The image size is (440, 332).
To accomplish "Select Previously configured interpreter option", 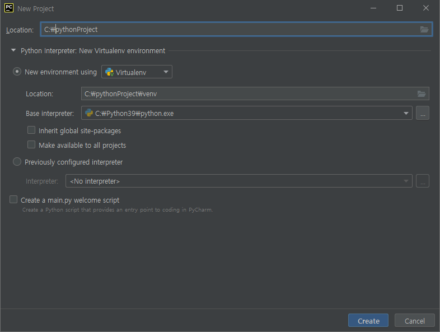I will pos(17,162).
